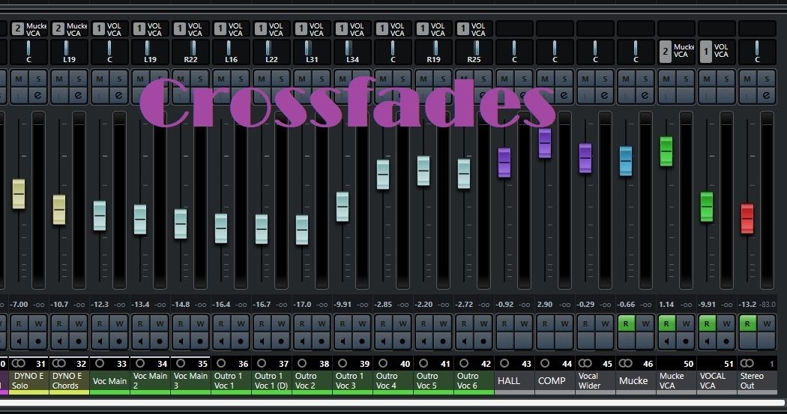Open channel settings (e) for Voc Main
787x414 pixels.
point(118,95)
